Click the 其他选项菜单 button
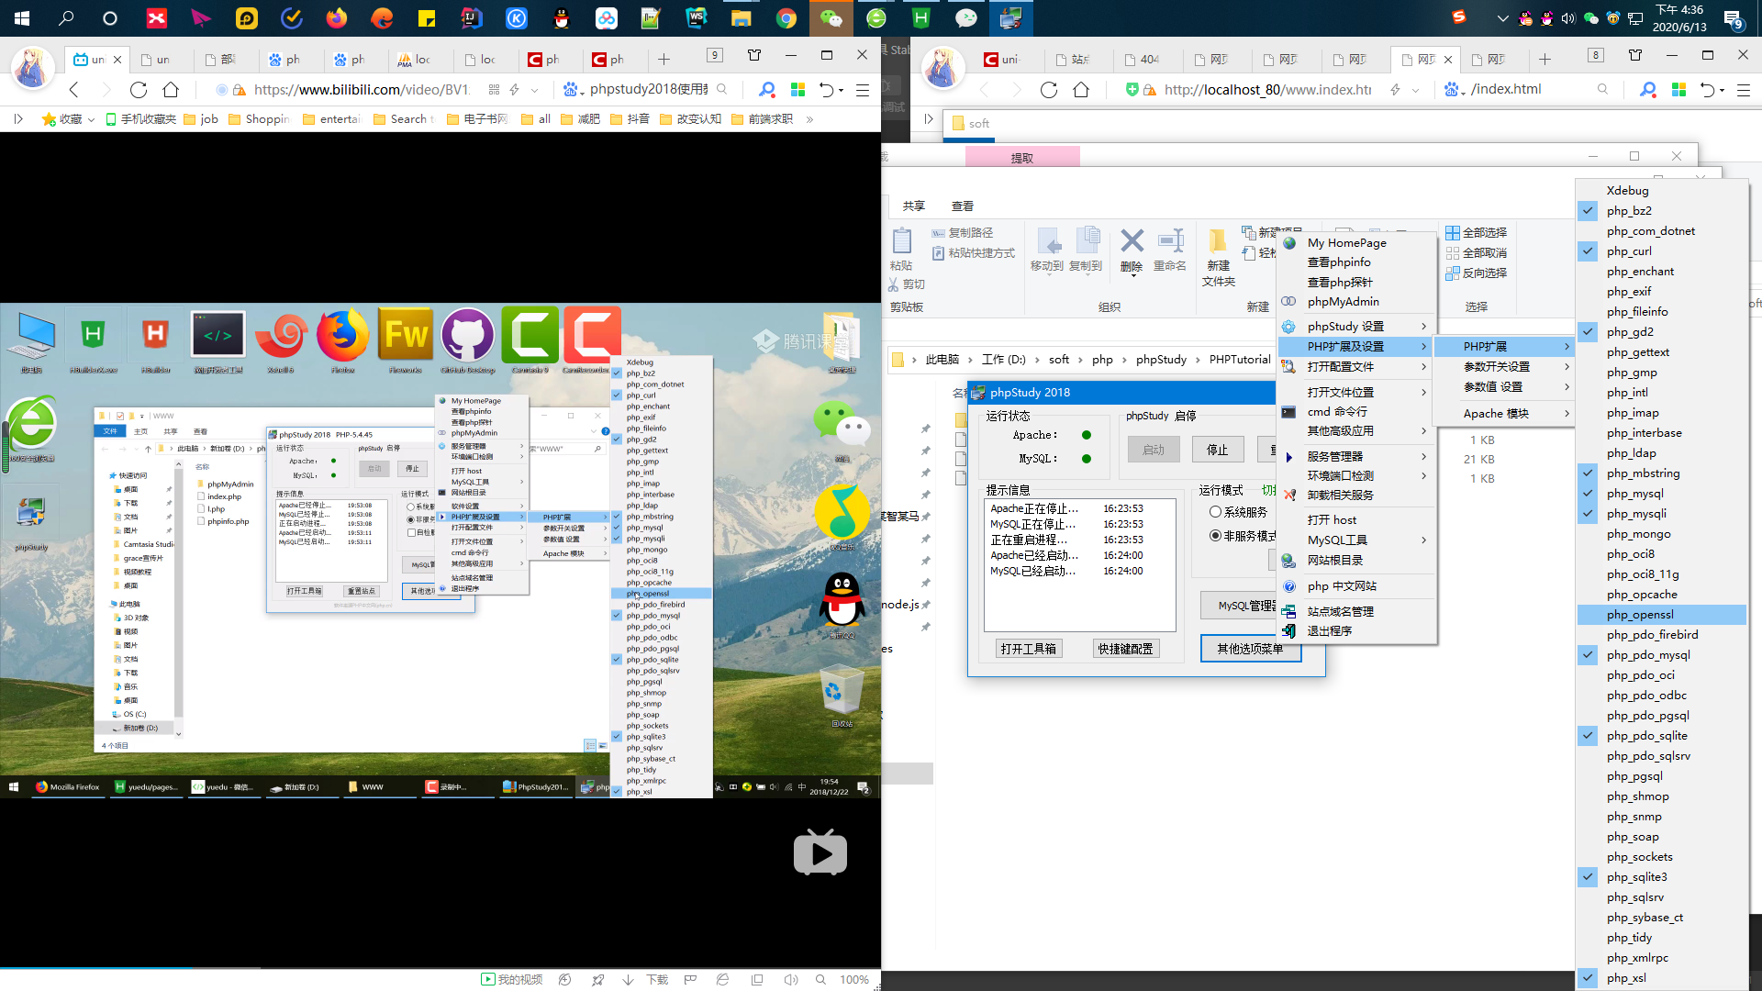Viewport: 1762px width, 991px height. [1250, 649]
